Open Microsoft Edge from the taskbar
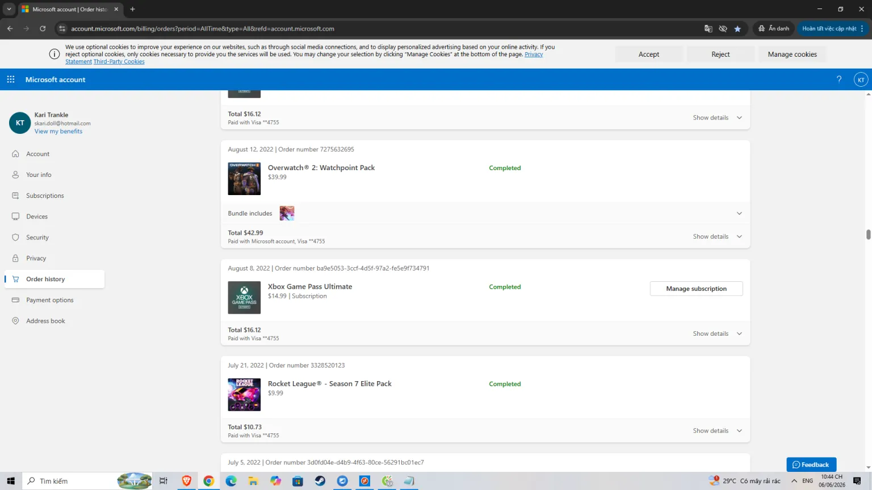Screen dimensions: 872x490 (231, 481)
